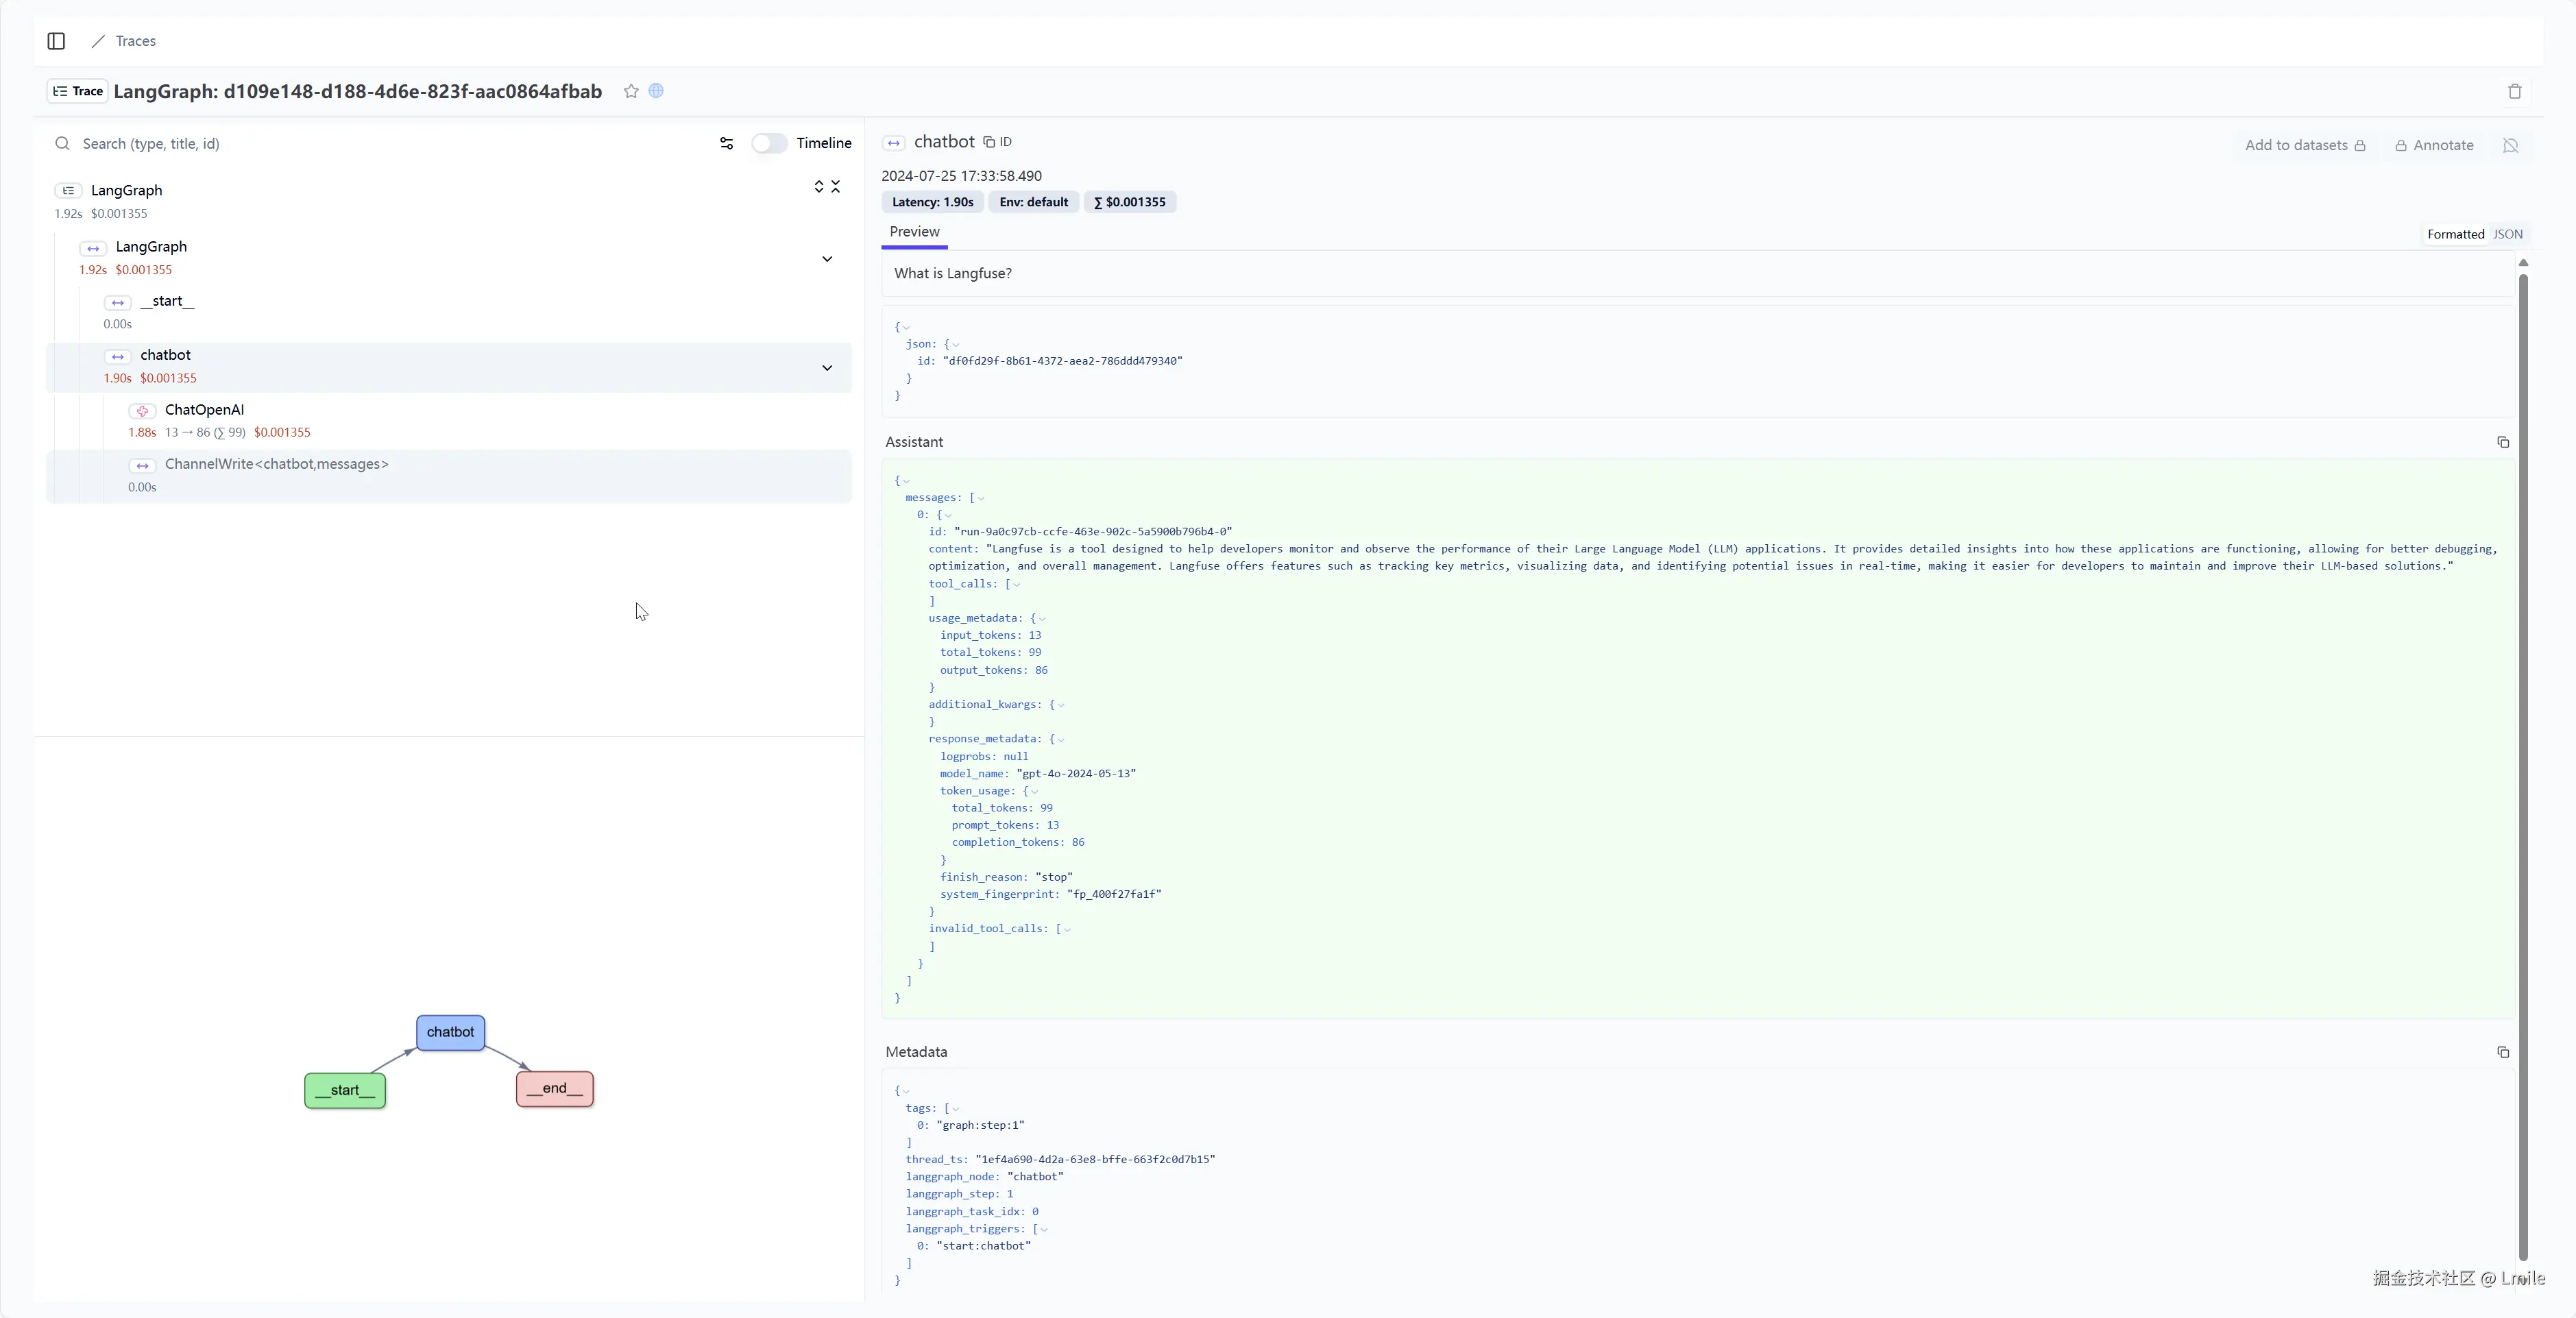2576x1318 pixels.
Task: Collapse the left sidebar panel
Action: [55, 41]
